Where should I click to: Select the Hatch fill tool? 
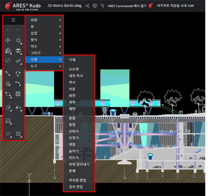18,94
